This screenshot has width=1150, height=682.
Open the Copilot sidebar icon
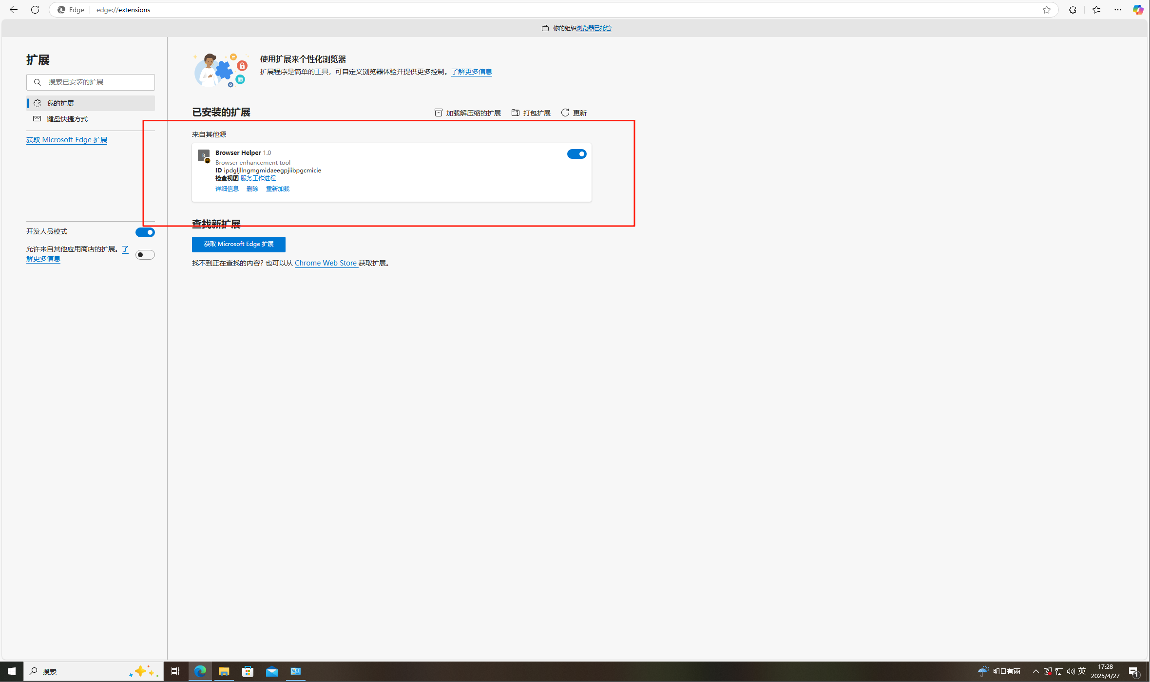pyautogui.click(x=1138, y=10)
